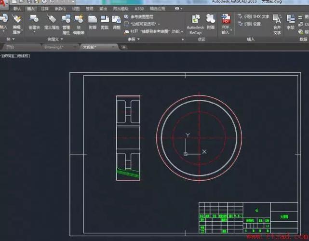Open dropdown arrow under Create Block (创建块)

click(x=34, y=31)
